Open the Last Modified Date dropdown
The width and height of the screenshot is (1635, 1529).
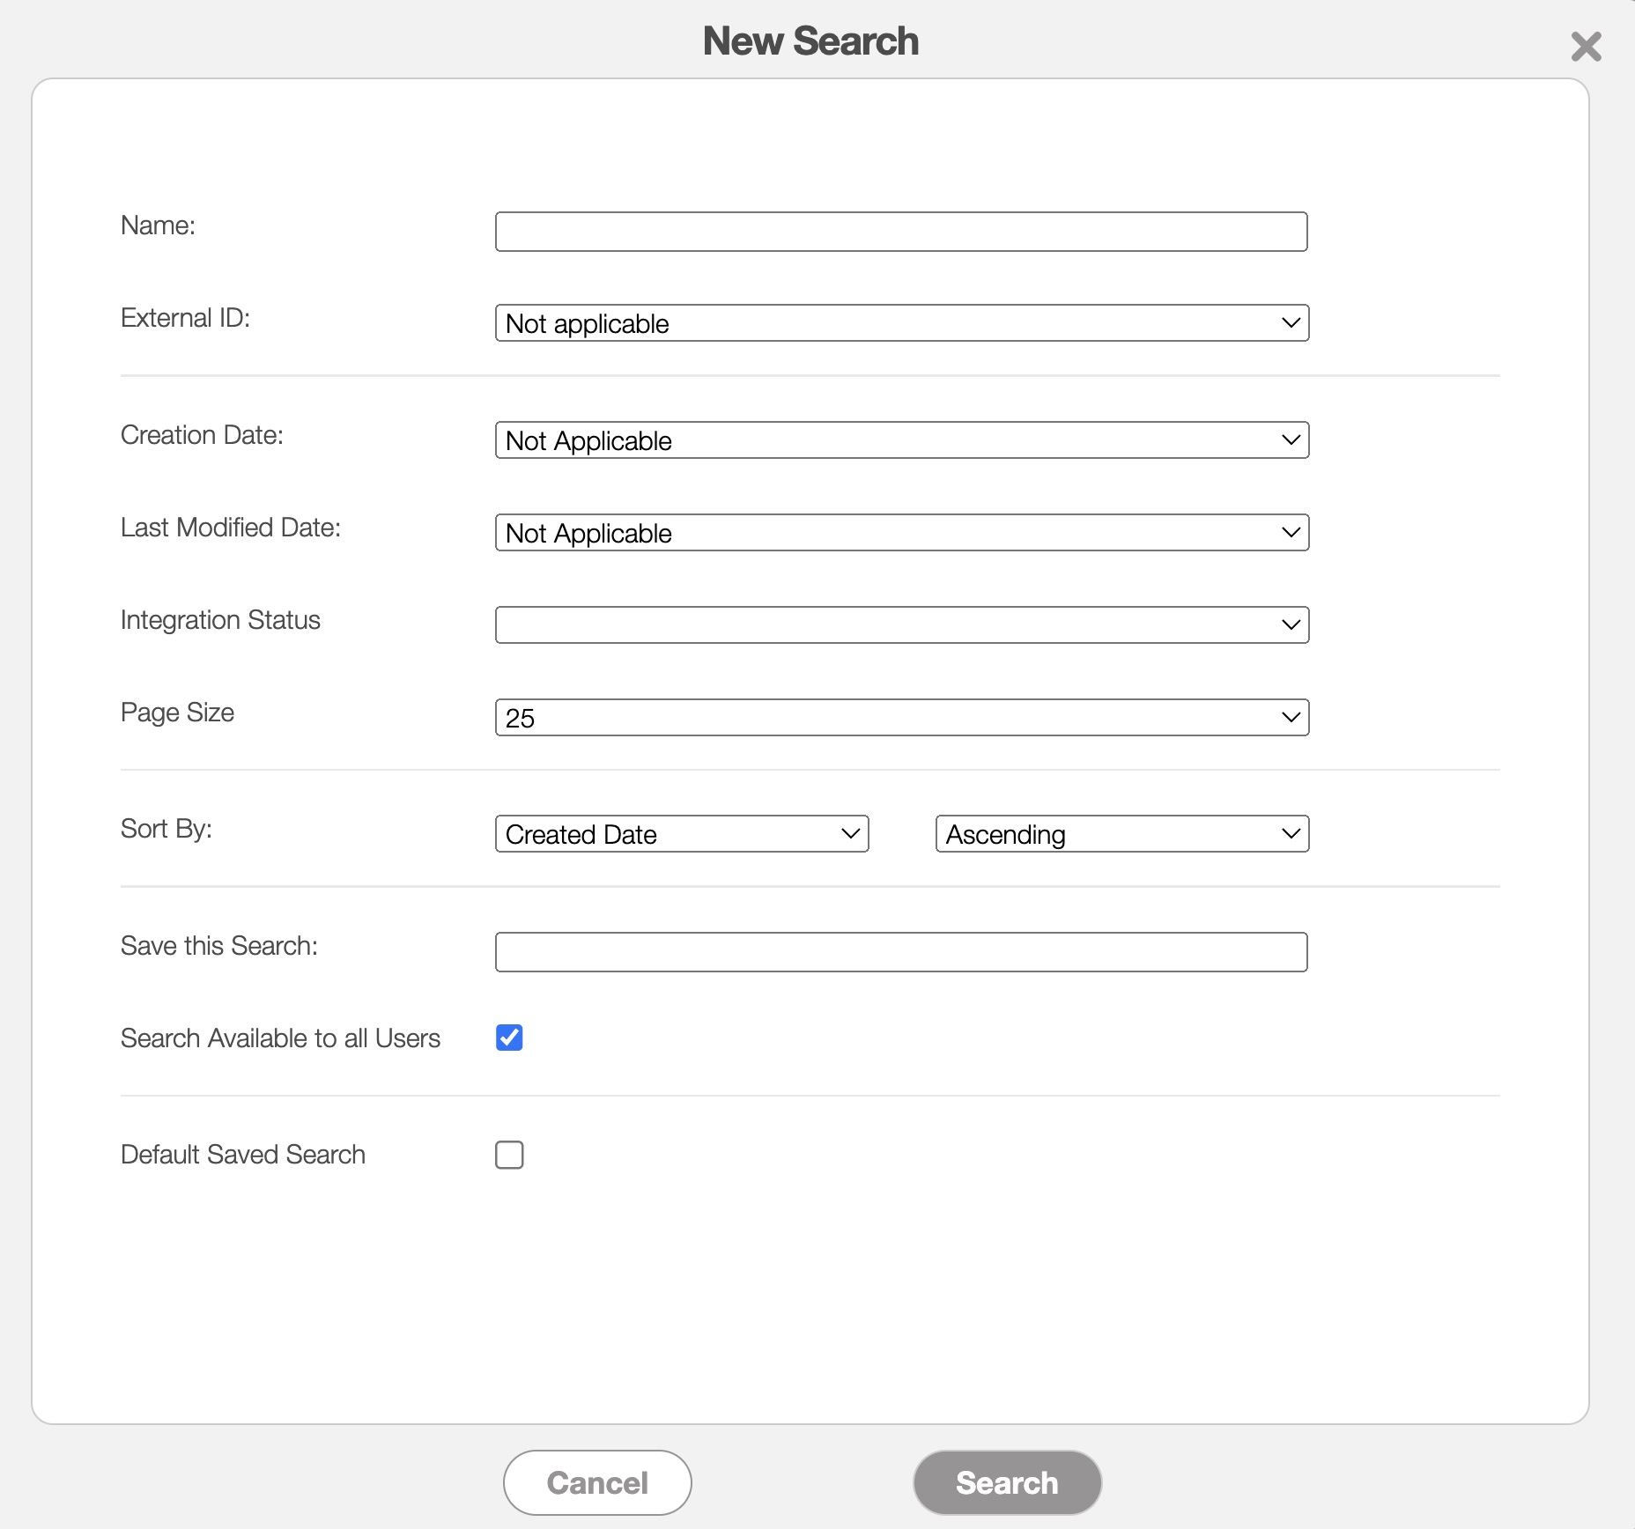point(901,533)
